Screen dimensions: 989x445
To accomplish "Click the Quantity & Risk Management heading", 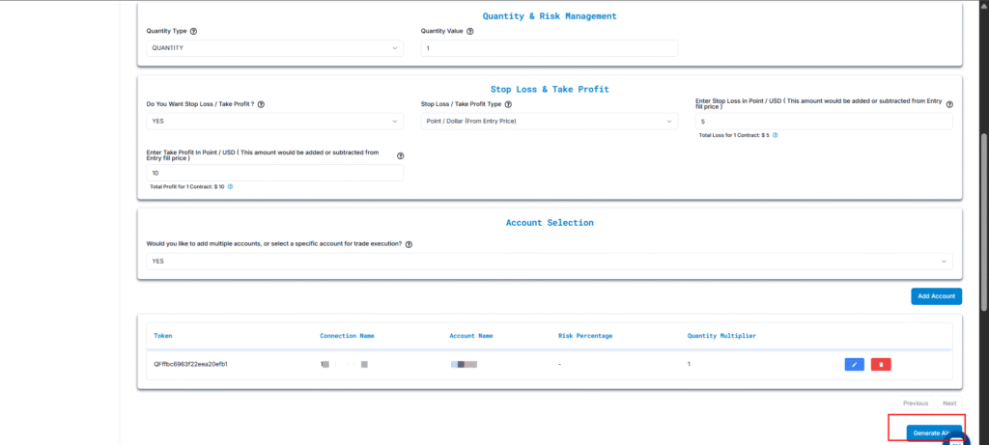I will click(x=550, y=16).
